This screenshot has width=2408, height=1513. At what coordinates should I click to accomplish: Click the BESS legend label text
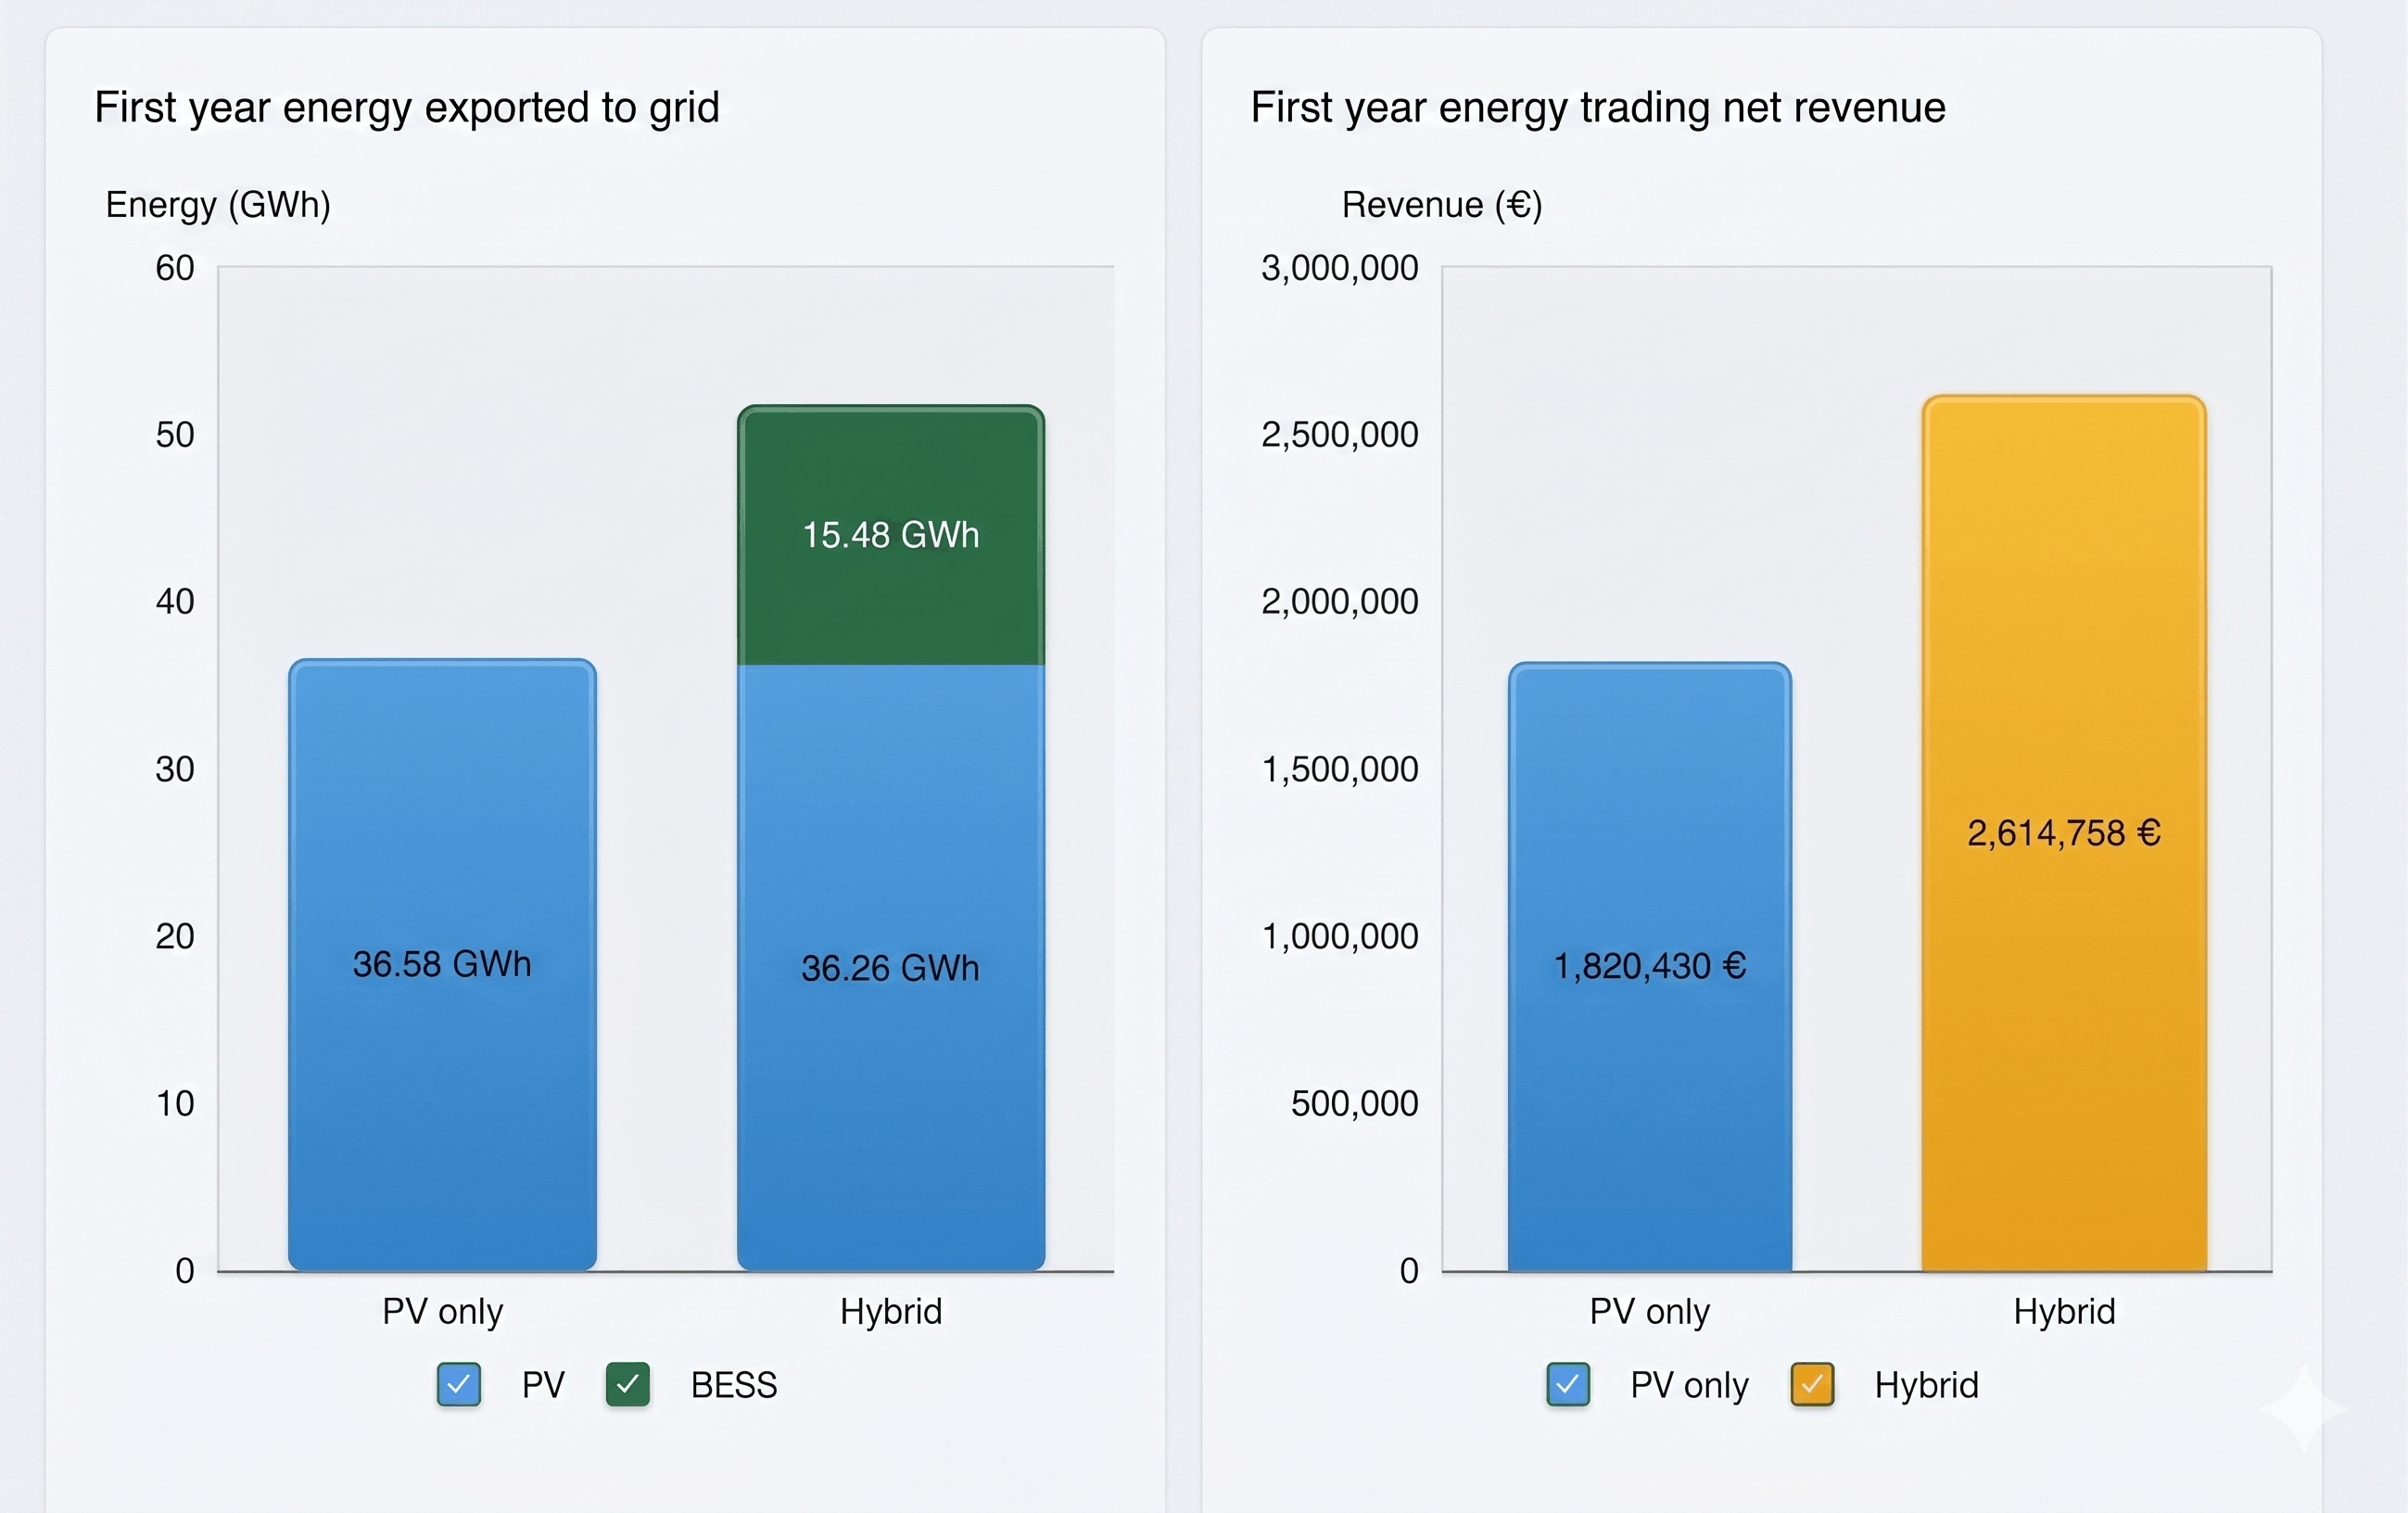[x=733, y=1385]
